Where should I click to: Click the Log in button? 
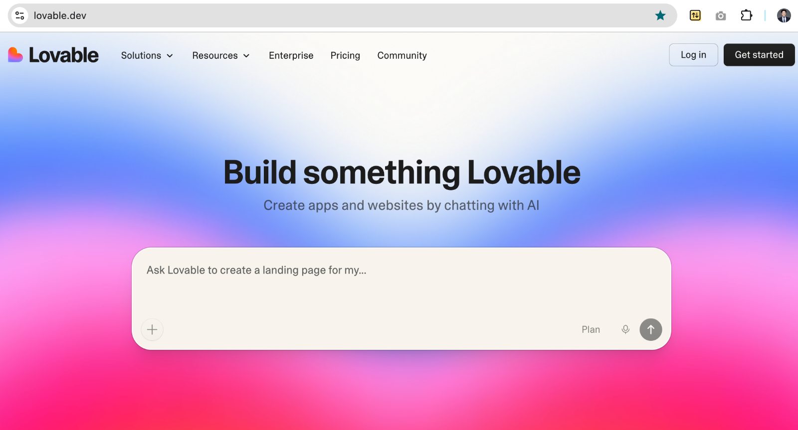(693, 55)
